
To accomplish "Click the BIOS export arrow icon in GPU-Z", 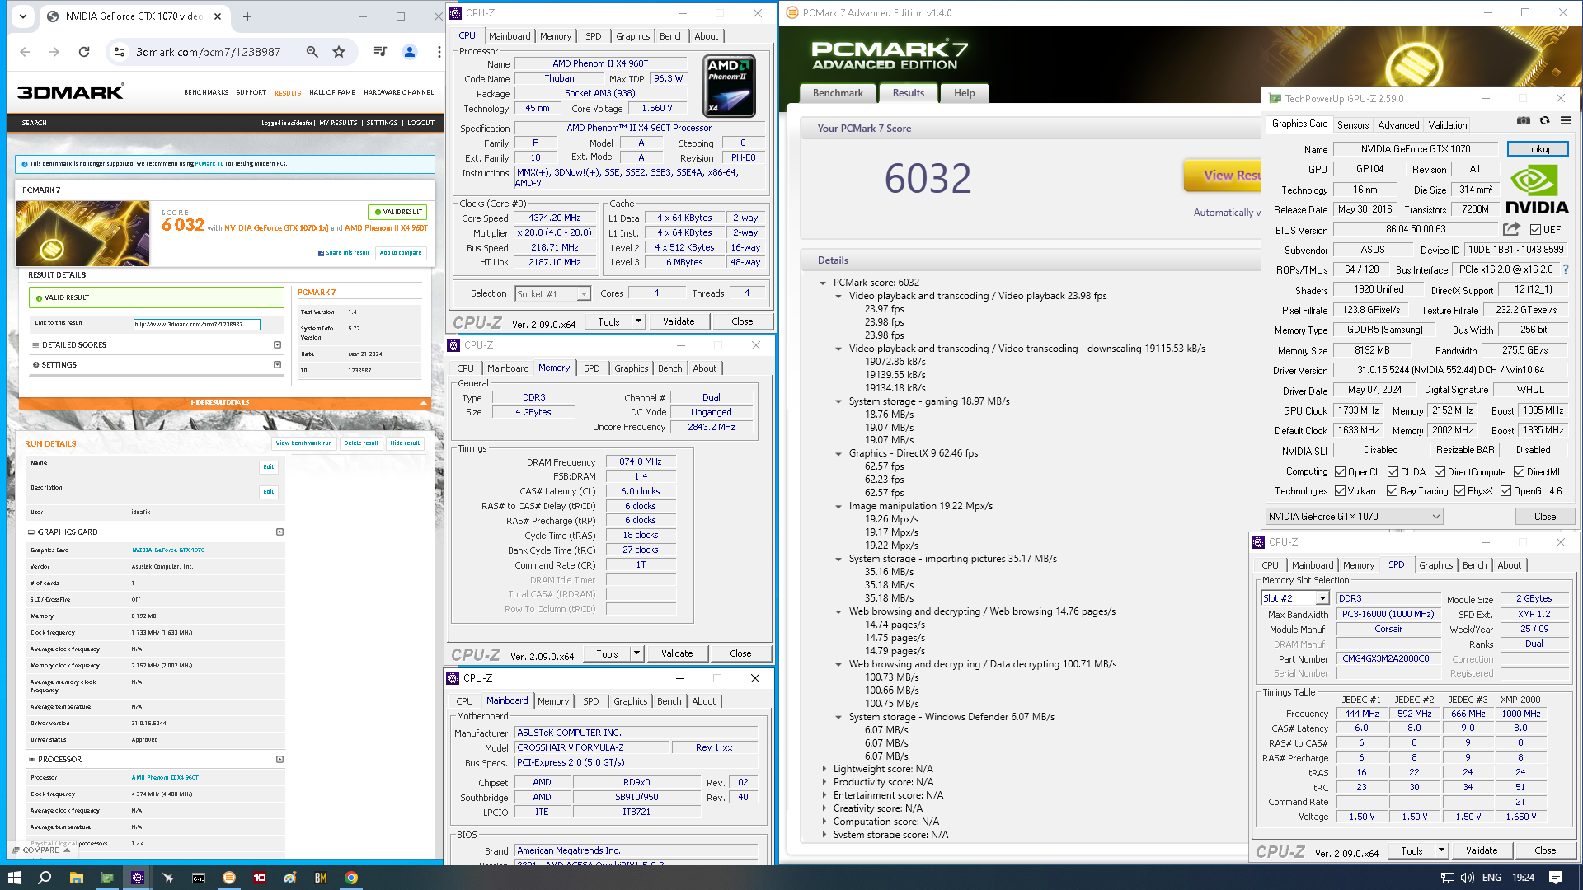I will tap(1511, 229).
